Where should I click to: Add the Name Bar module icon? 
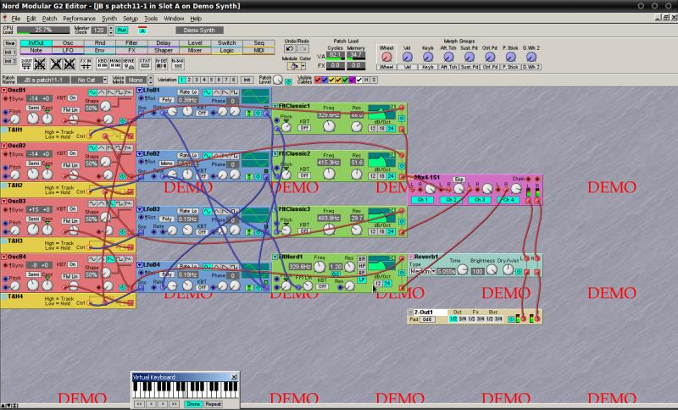(177, 64)
